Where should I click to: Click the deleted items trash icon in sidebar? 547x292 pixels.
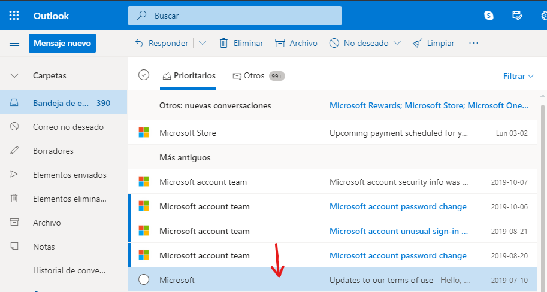point(14,198)
